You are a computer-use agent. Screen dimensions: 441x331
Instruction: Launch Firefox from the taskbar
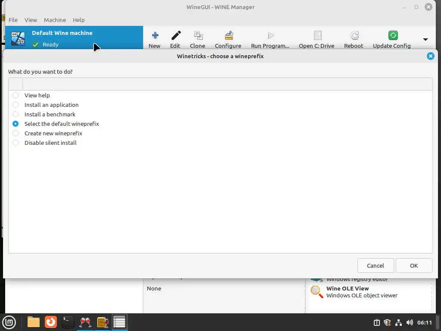[x=51, y=322]
